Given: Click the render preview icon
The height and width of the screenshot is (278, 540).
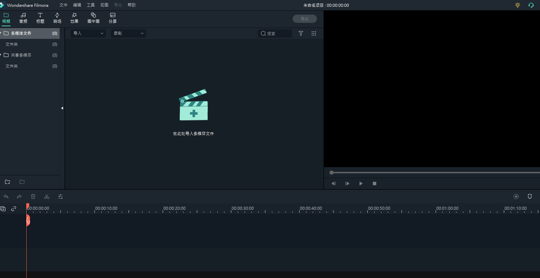Looking at the screenshot, I should [516, 196].
